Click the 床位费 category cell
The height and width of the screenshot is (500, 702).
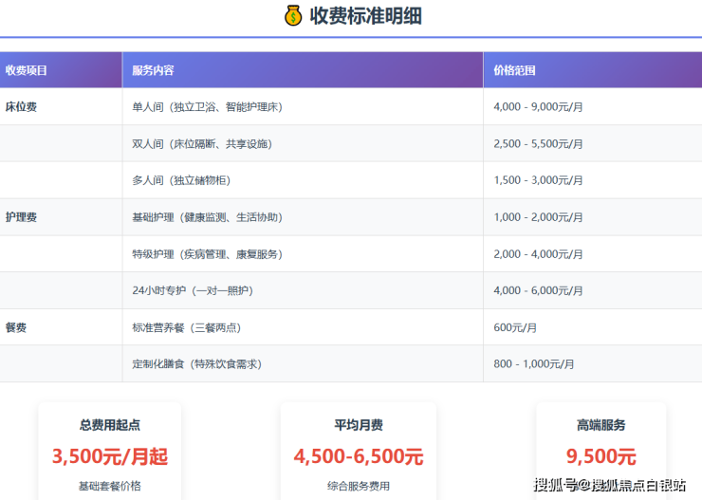click(21, 107)
